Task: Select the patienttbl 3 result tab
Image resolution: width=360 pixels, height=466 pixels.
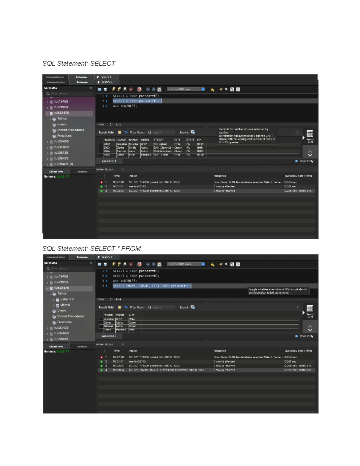Action: coord(109,336)
